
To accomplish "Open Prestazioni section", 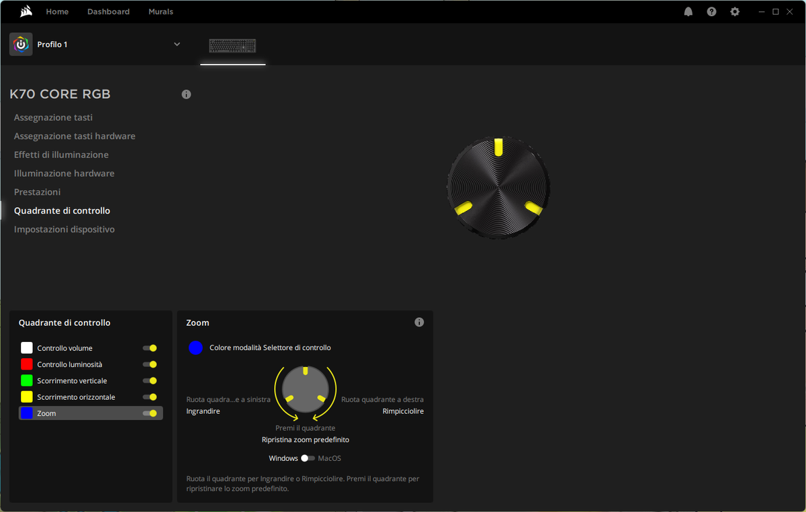I will (x=37, y=192).
